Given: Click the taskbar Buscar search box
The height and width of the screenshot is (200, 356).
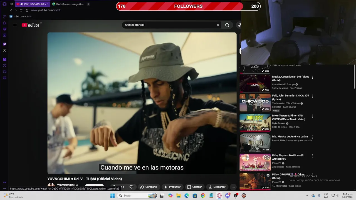Looking at the screenshot, I should [x=138, y=196].
